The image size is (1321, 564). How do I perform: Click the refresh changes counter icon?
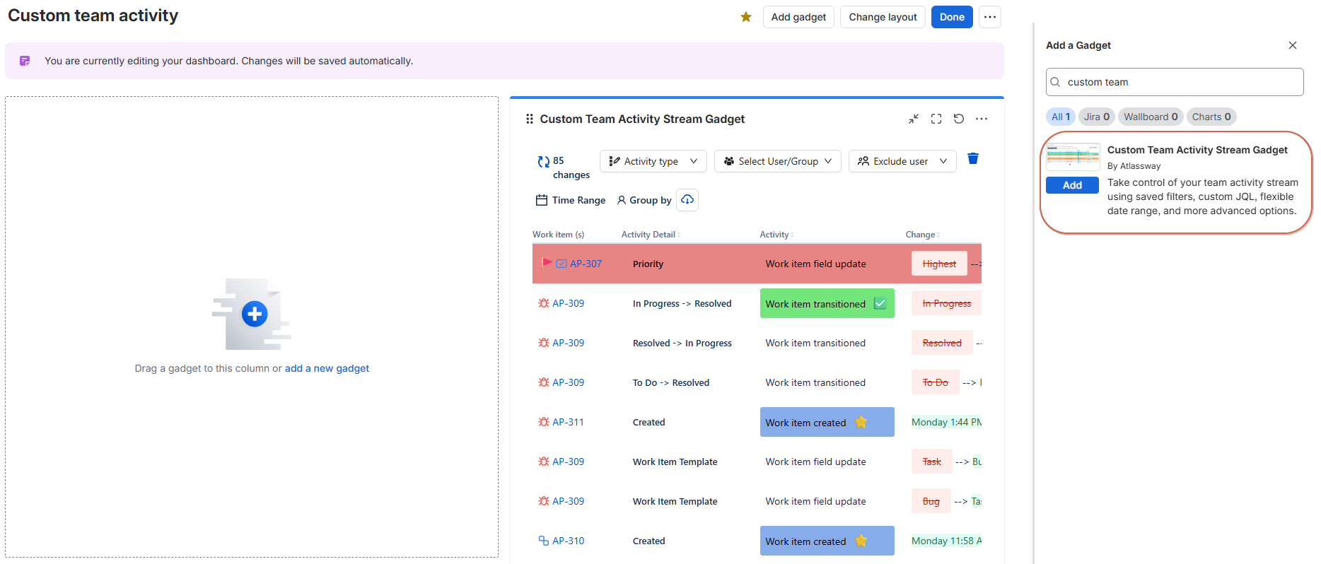point(543,162)
